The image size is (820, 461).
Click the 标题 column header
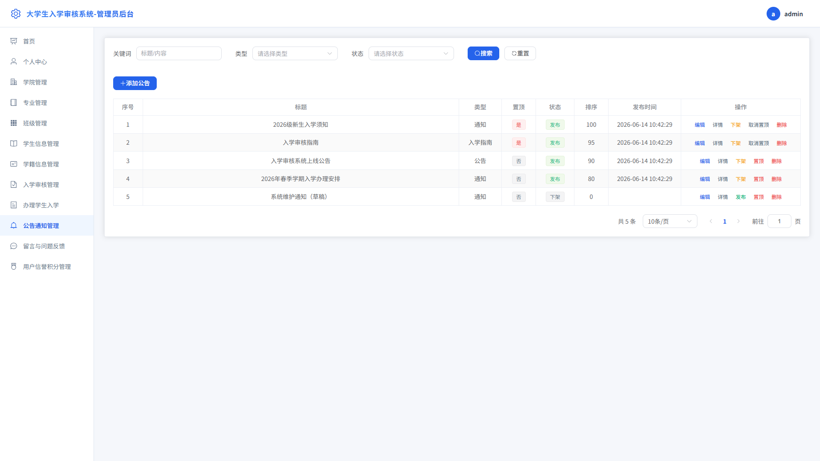pos(301,107)
